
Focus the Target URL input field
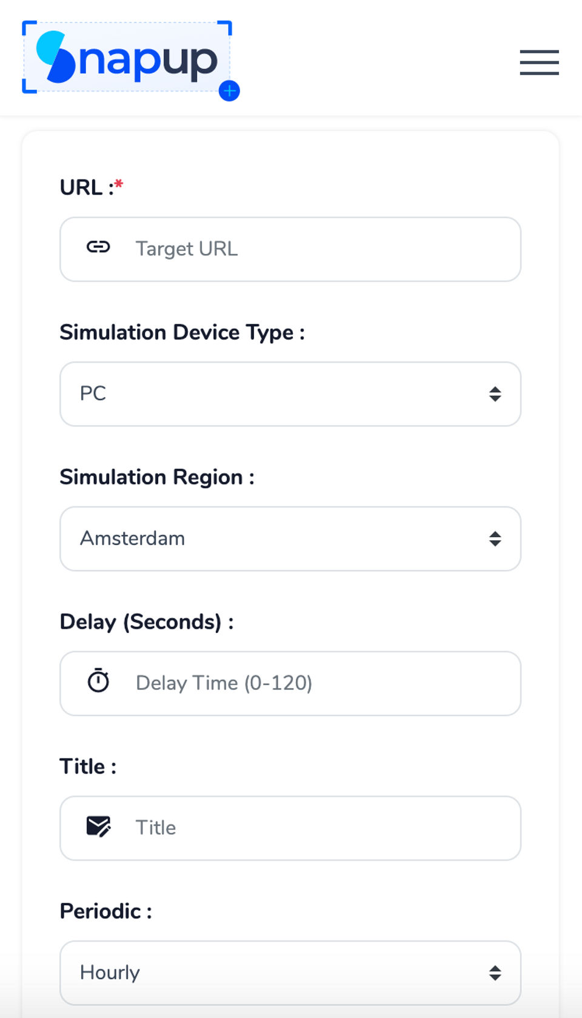315,249
